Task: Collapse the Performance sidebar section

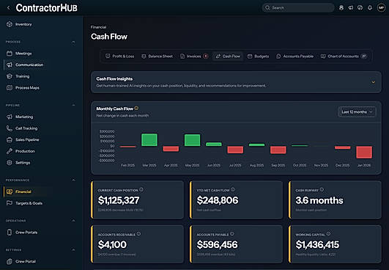Action: [x=73, y=180]
